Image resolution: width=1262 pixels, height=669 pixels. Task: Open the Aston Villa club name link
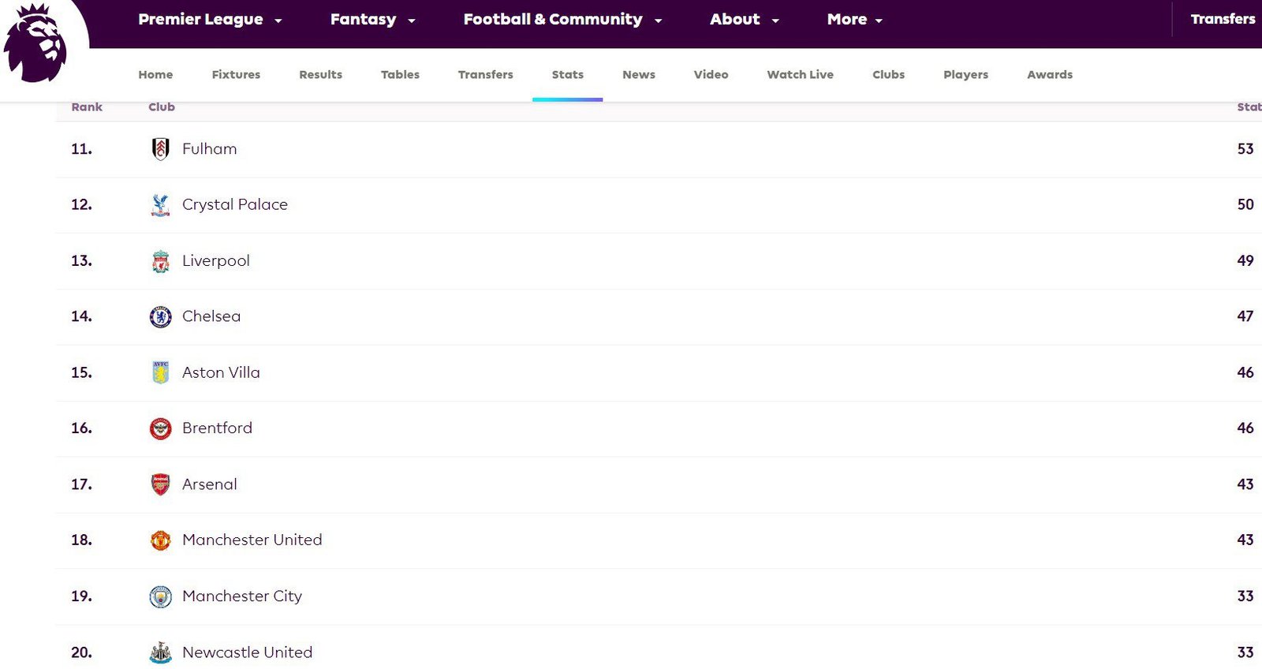pos(221,372)
